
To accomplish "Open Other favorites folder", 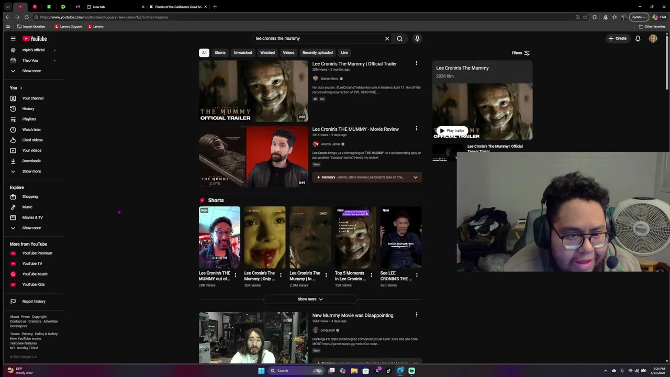I will [652, 26].
